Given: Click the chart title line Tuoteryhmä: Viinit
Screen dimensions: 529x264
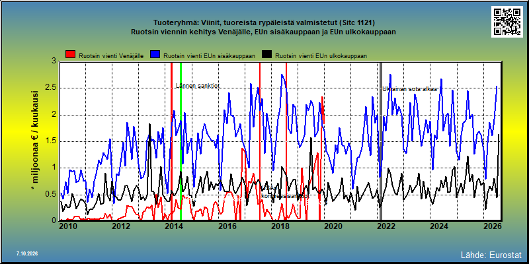Looking at the screenshot, I should 264,23.
